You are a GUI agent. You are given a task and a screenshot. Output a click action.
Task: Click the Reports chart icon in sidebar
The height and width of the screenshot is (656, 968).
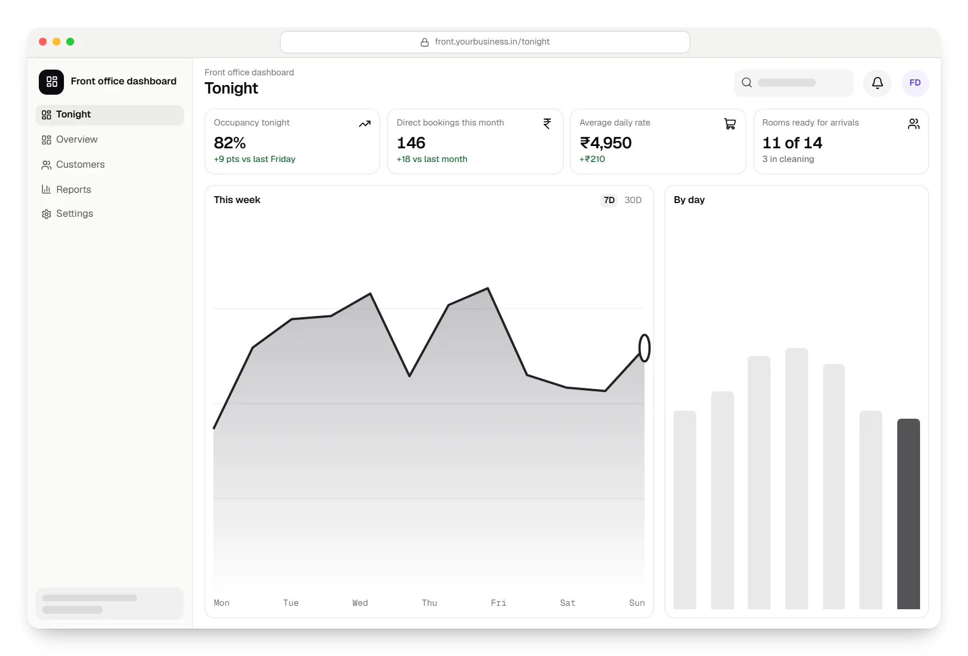coord(46,189)
